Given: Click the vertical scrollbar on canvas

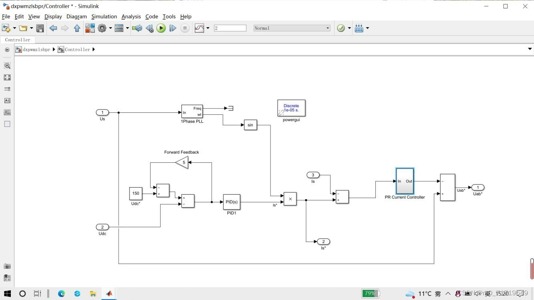Looking at the screenshot, I should [x=532, y=268].
